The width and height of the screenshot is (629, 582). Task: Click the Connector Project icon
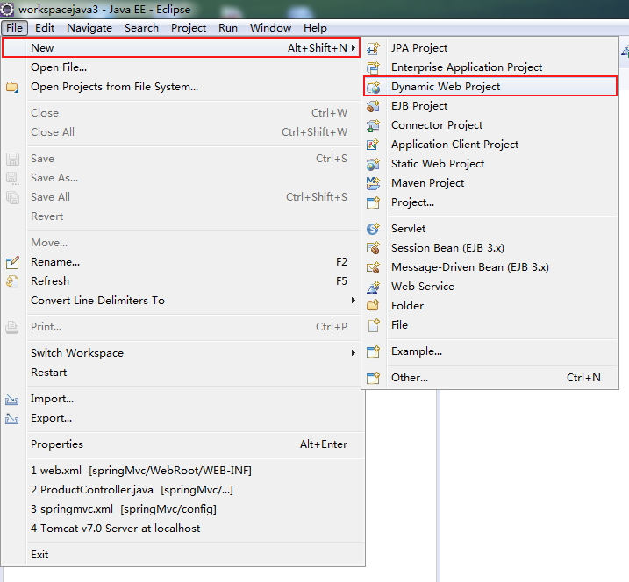[373, 125]
